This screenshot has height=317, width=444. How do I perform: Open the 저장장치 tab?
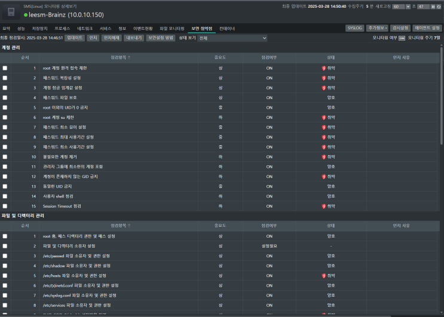click(x=39, y=29)
